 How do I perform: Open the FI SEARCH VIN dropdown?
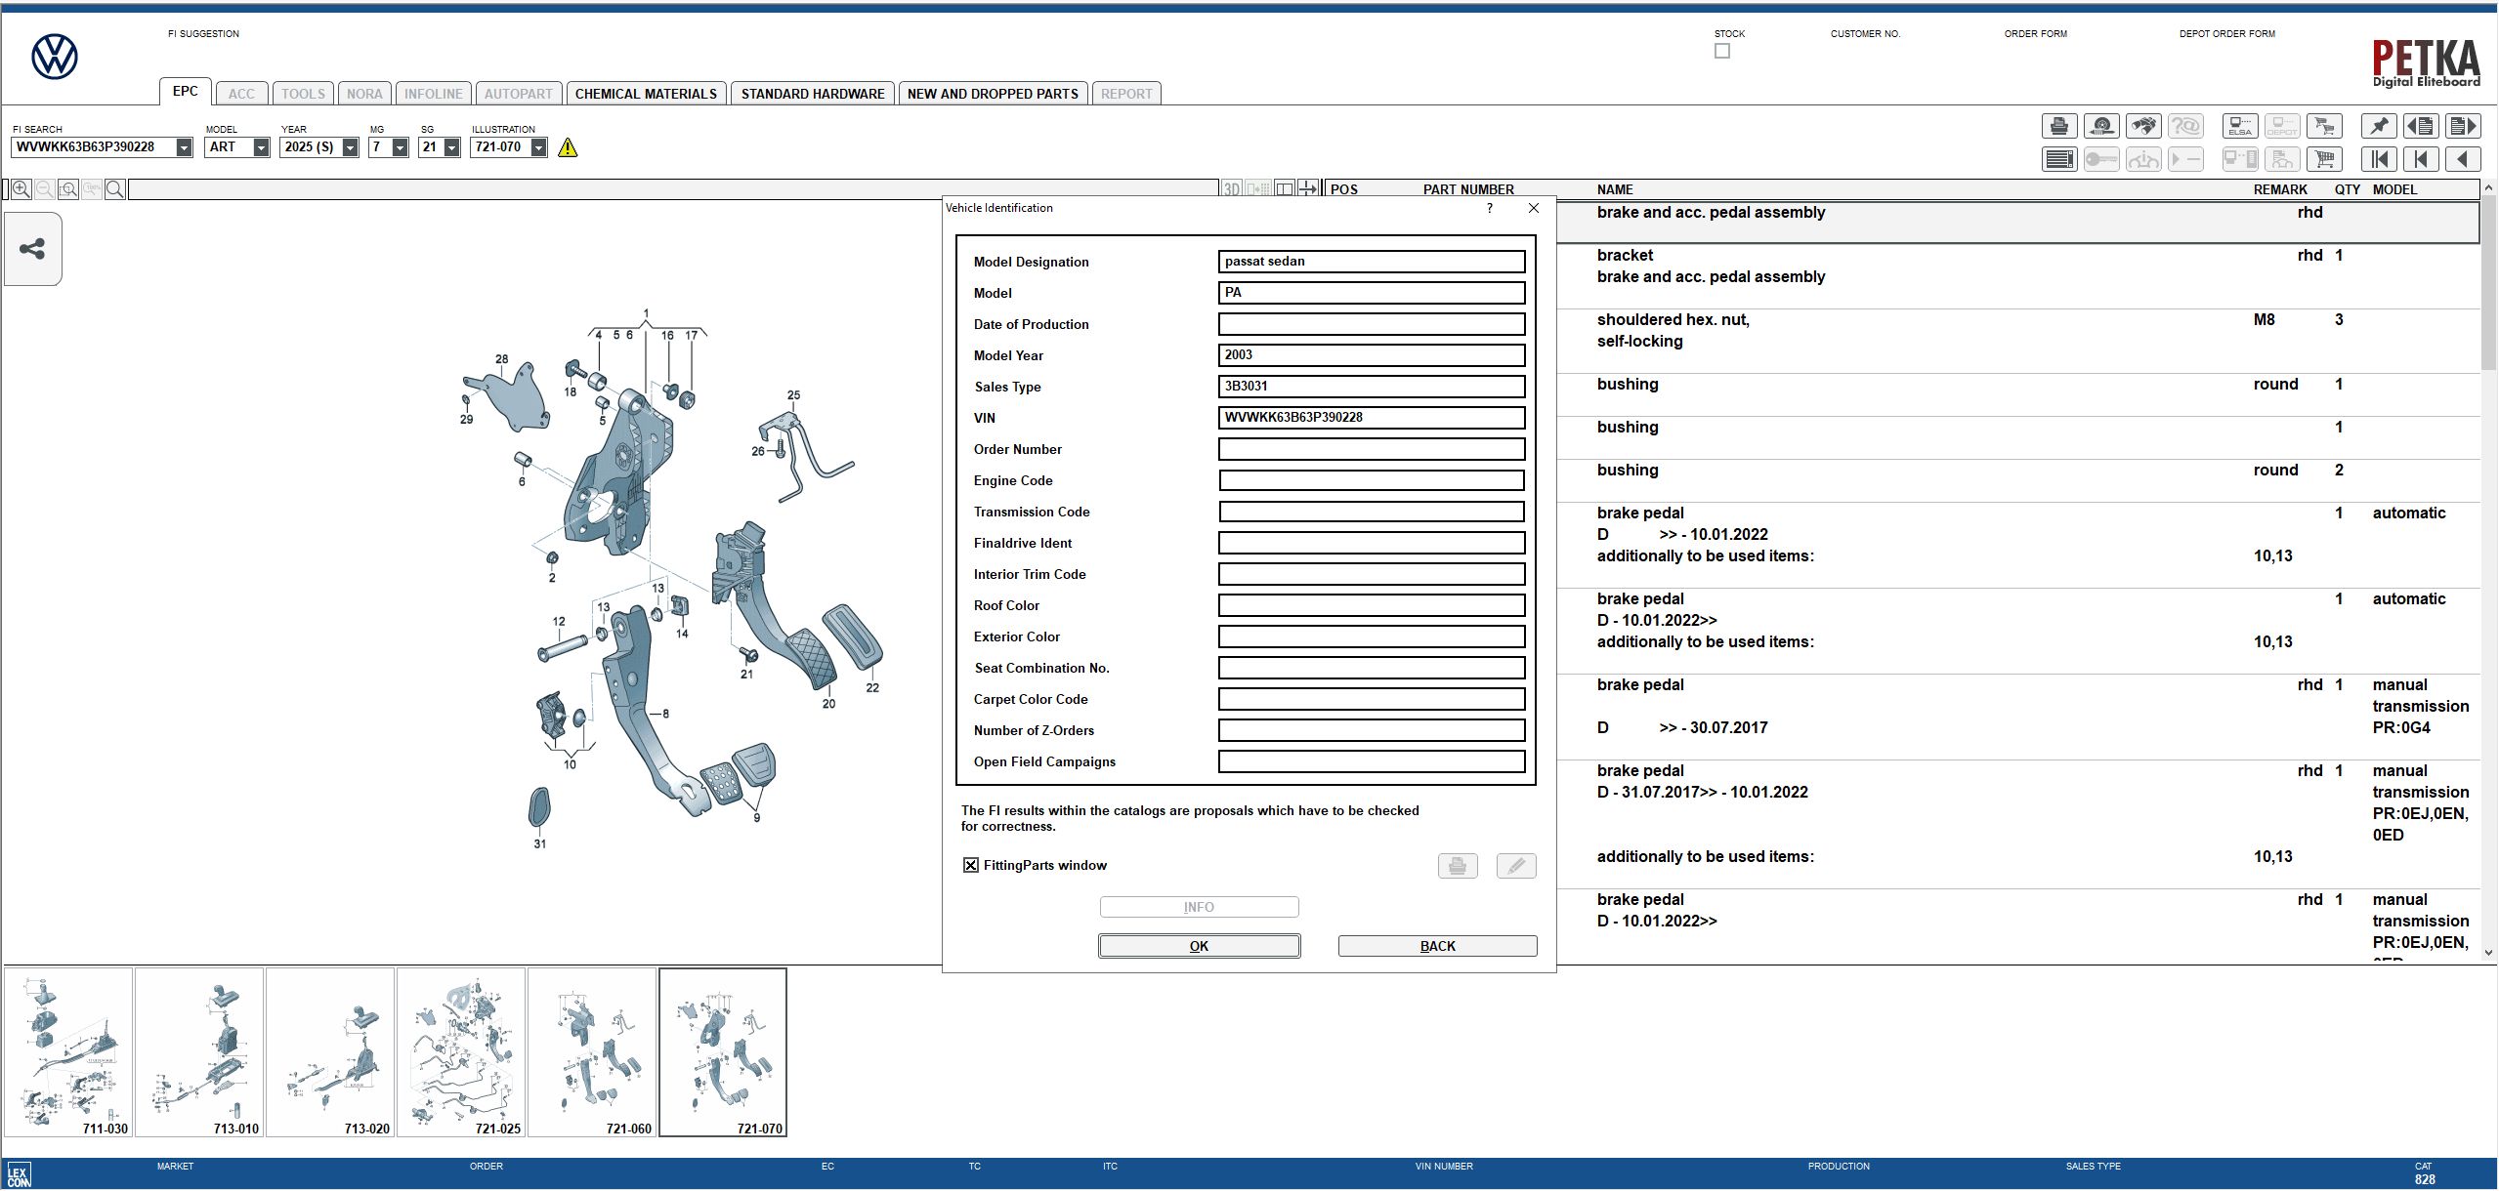(184, 147)
